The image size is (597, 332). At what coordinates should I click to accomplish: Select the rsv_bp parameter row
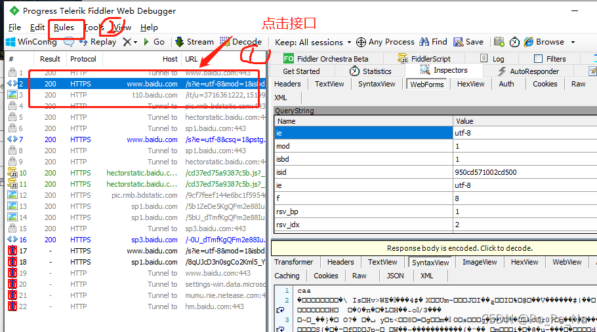(x=436, y=212)
